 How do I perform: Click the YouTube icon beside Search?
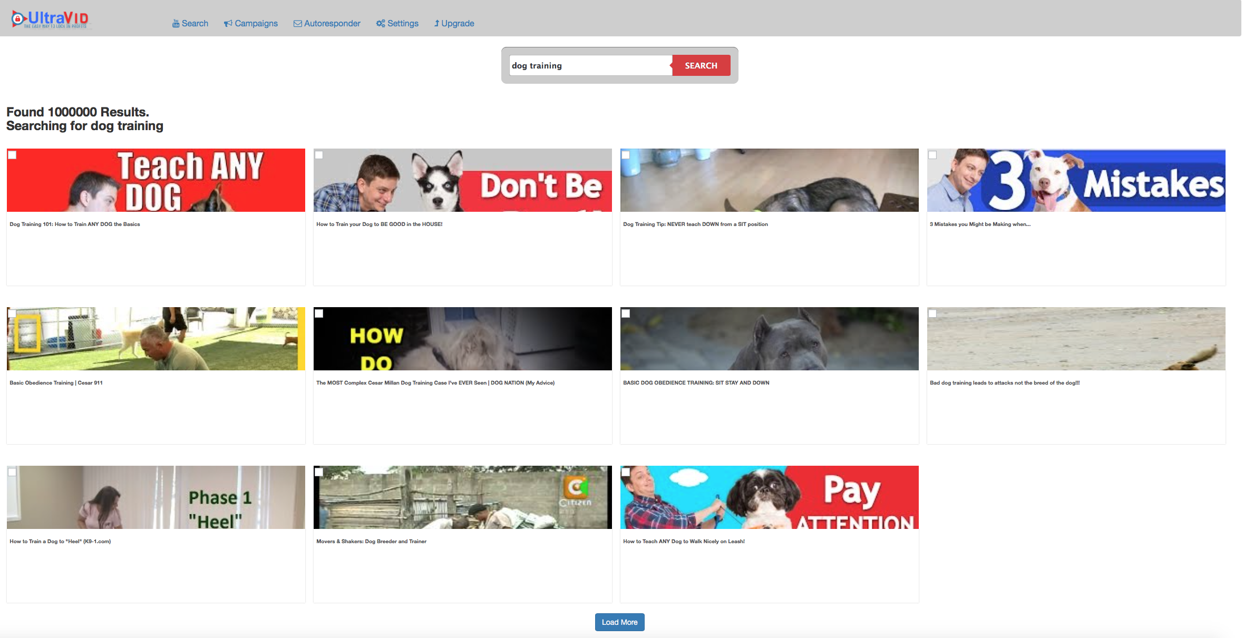(x=176, y=24)
